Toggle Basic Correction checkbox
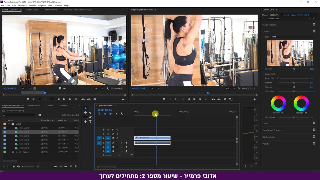The height and width of the screenshot is (180, 320). tap(314, 24)
